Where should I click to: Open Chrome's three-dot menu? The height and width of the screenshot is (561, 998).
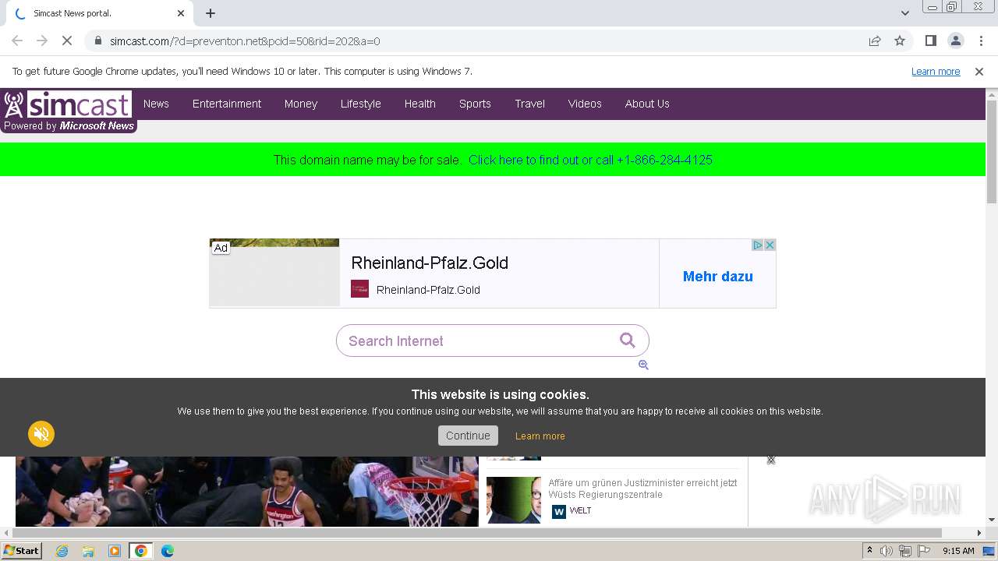[x=980, y=41]
